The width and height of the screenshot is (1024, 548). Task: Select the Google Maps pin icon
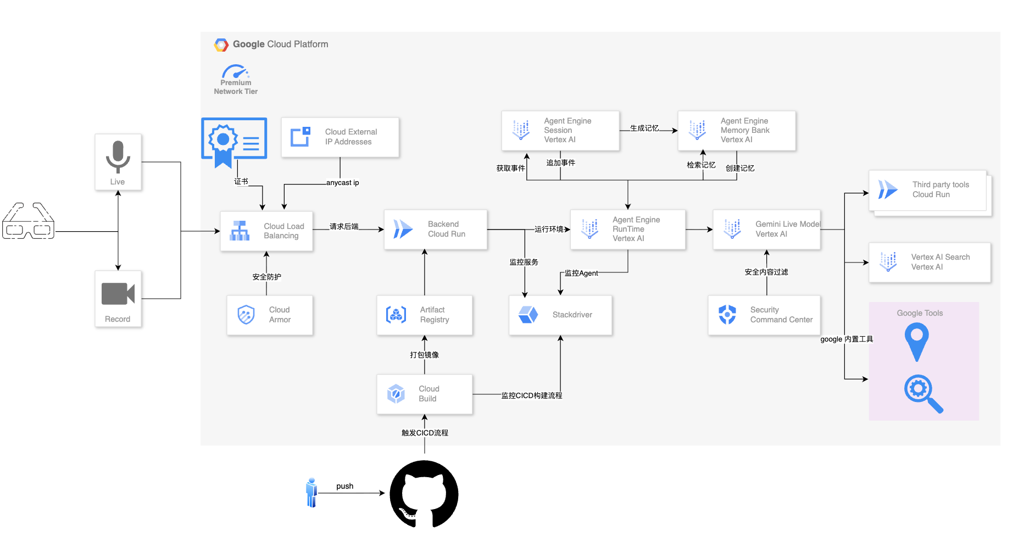coord(916,342)
